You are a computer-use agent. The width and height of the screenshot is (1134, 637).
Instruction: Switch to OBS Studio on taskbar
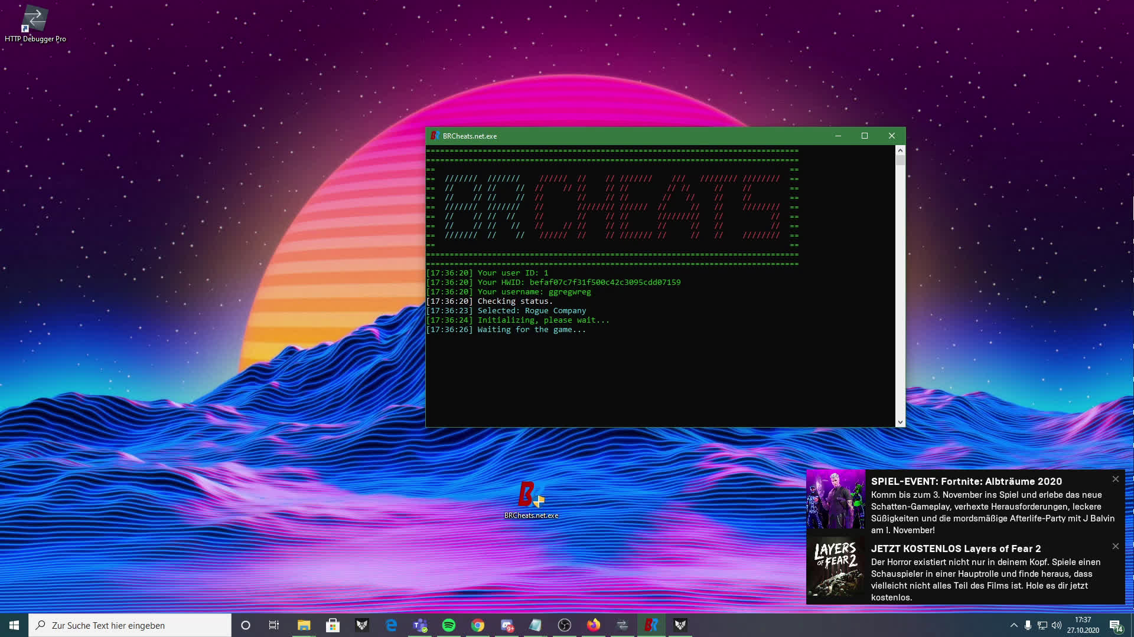(565, 625)
